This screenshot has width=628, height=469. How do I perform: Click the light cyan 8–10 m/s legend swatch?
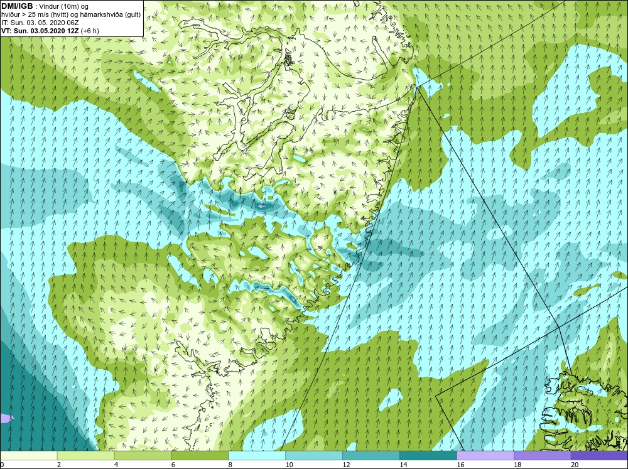(257, 455)
